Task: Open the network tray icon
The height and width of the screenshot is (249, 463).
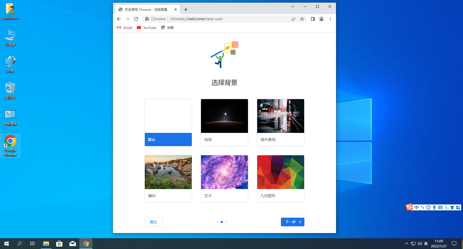Action: coord(413,244)
